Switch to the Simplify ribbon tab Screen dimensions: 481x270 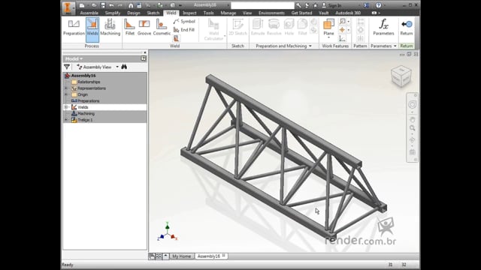[113, 13]
